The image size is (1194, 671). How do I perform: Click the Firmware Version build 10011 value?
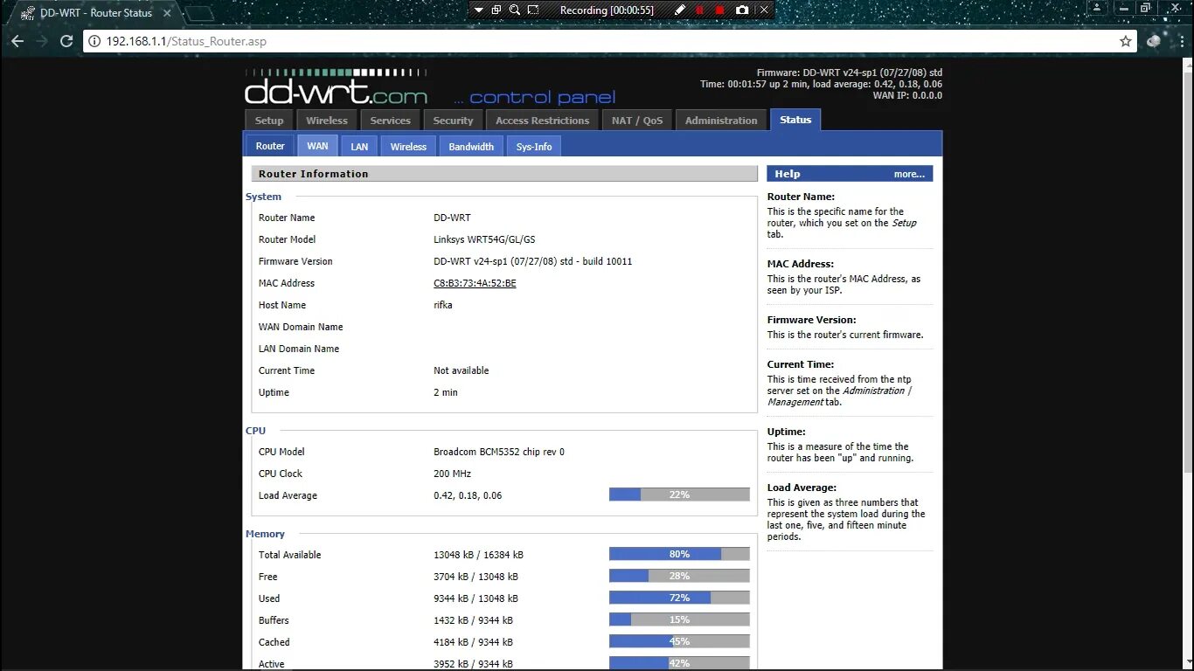pos(532,261)
